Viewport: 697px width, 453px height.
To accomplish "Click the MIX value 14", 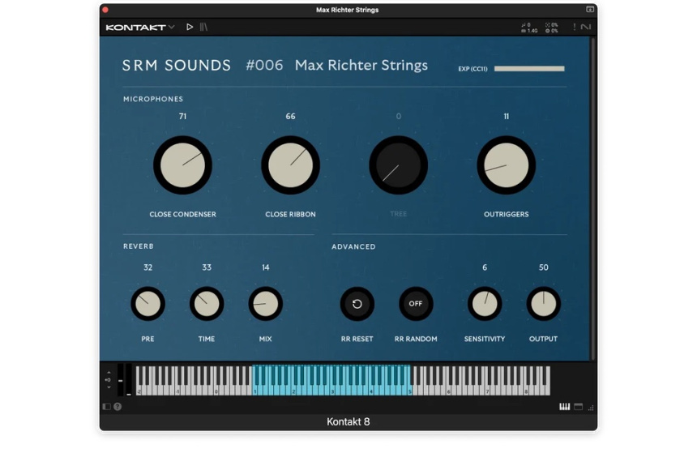I will tap(265, 267).
